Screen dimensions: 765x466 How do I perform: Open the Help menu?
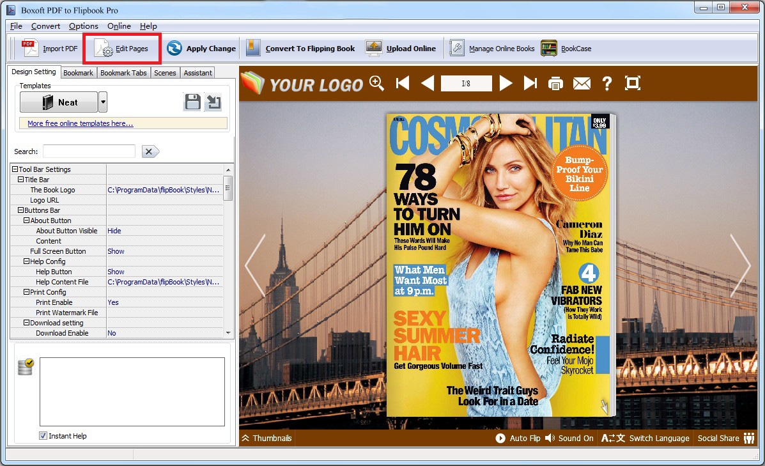[148, 26]
